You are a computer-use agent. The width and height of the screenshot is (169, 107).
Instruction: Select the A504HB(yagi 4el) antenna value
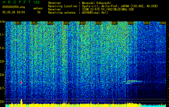95,13
